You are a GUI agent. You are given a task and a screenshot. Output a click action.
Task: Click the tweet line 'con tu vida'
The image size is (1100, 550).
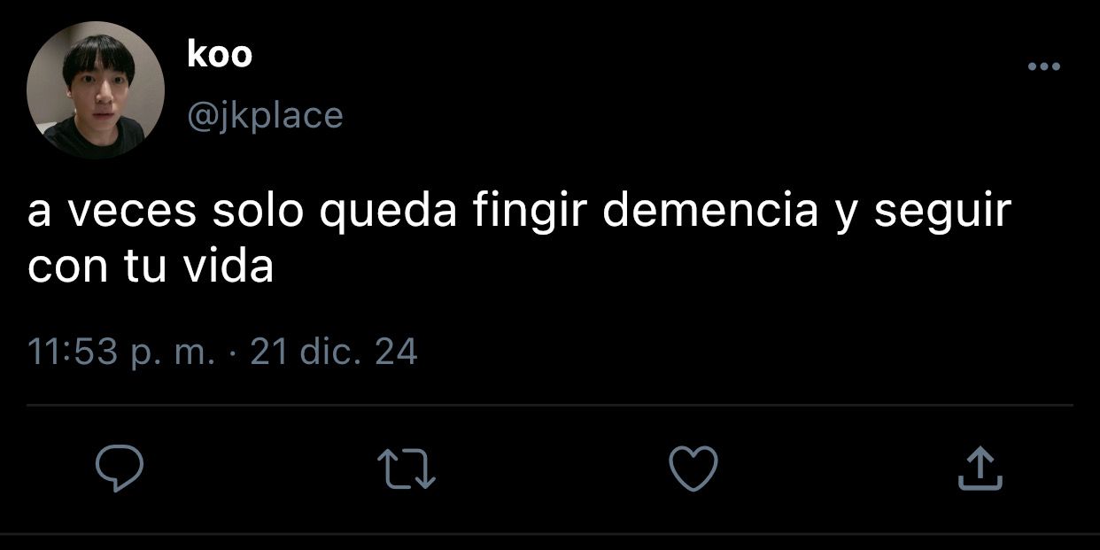click(x=151, y=267)
